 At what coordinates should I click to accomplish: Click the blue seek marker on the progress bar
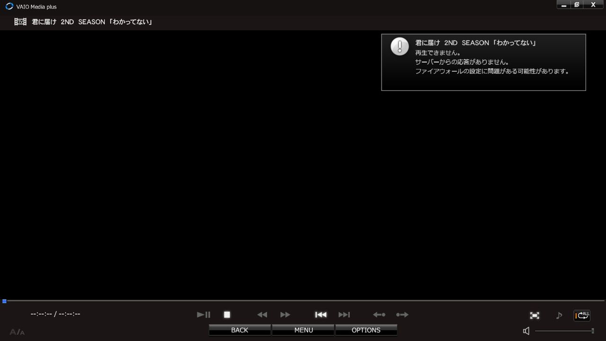pos(4,301)
